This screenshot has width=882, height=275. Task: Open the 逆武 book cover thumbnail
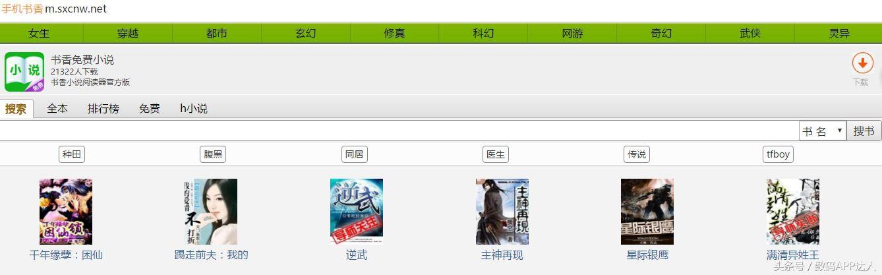[x=357, y=212]
